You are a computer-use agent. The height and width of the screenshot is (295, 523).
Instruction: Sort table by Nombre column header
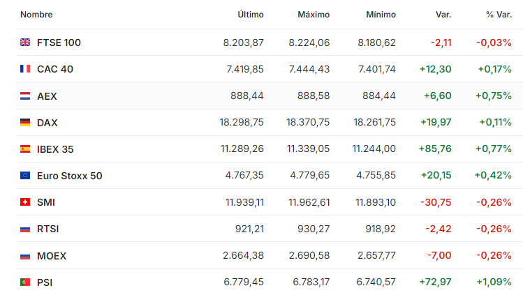[36, 15]
